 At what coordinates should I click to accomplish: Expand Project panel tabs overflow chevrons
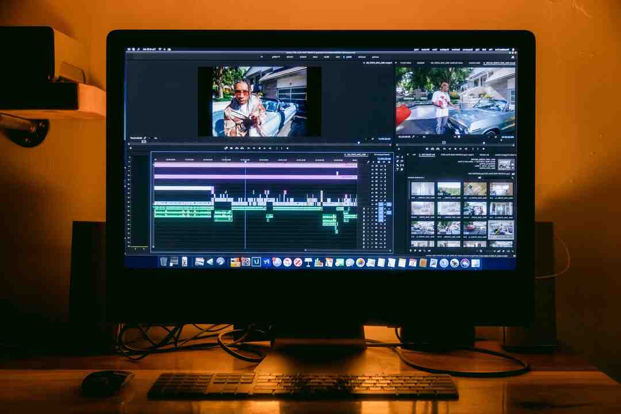click(408, 155)
